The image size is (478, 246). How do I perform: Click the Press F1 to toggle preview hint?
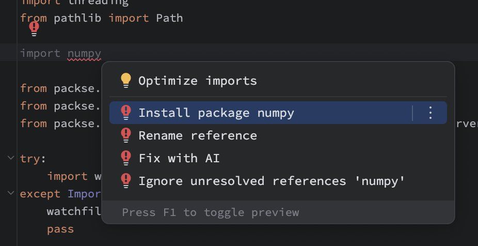(x=210, y=212)
